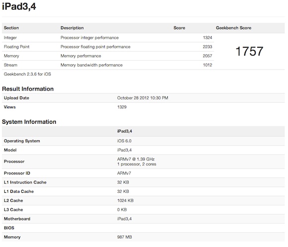Select the upload date 'October 28 2012 10:30 PM'

point(143,98)
